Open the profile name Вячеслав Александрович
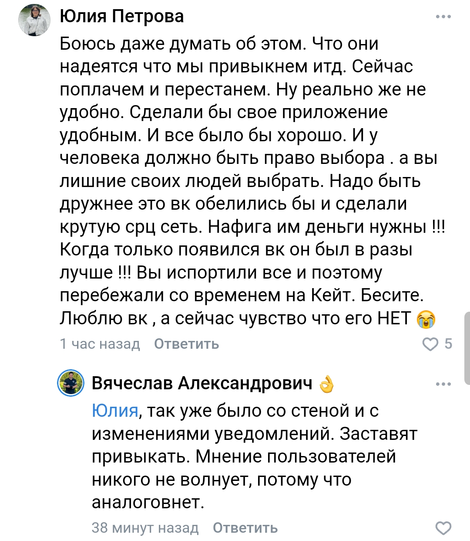 click(202, 383)
